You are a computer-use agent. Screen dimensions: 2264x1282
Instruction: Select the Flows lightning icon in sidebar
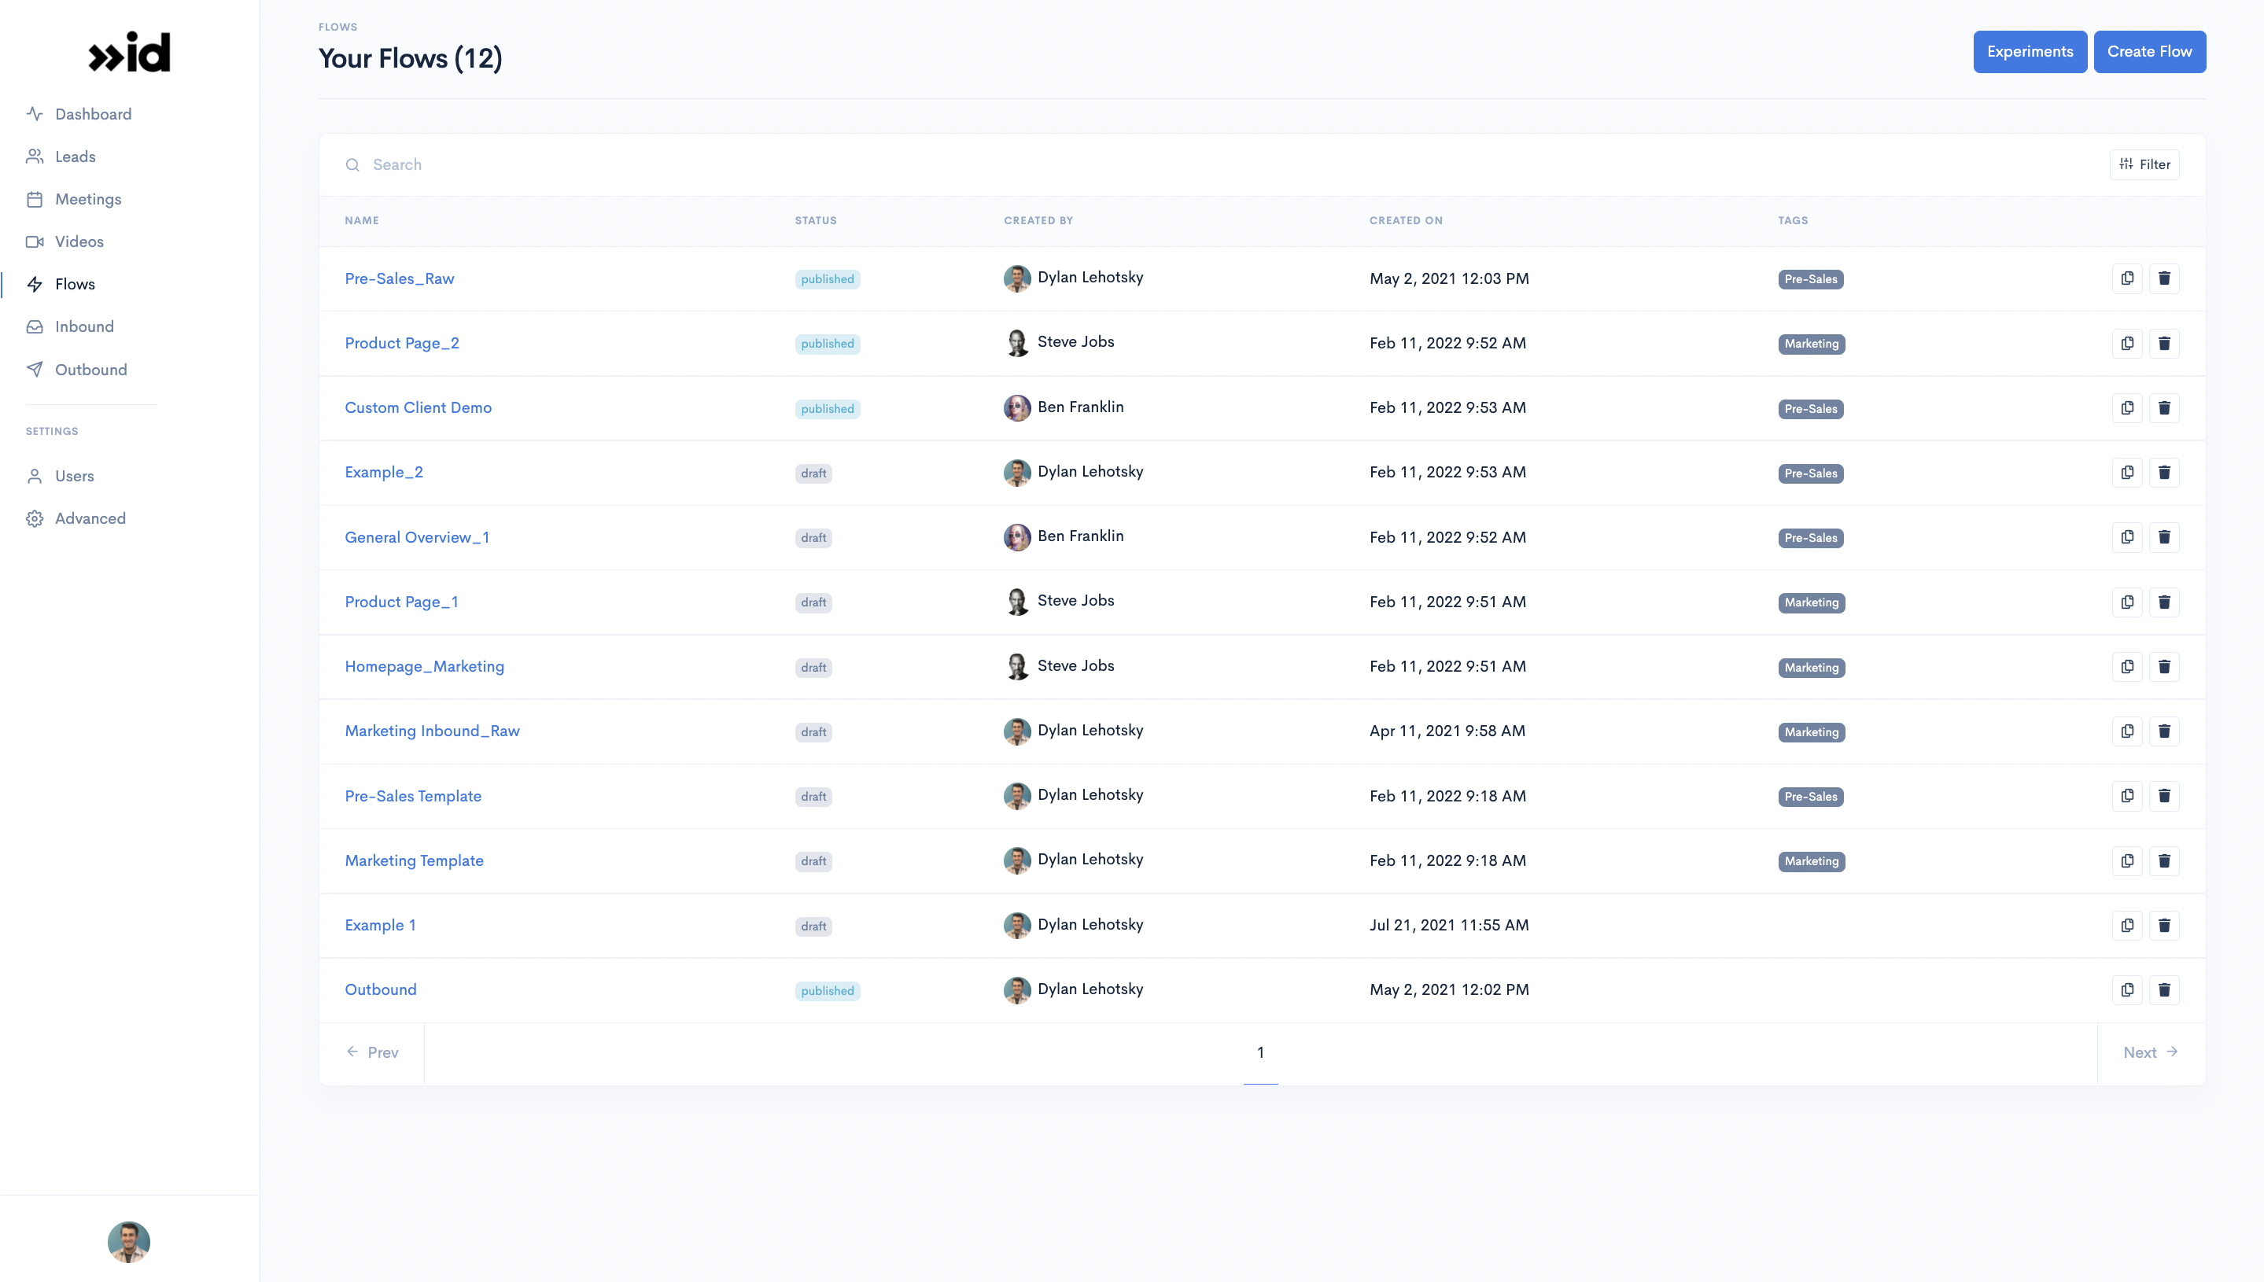(35, 283)
